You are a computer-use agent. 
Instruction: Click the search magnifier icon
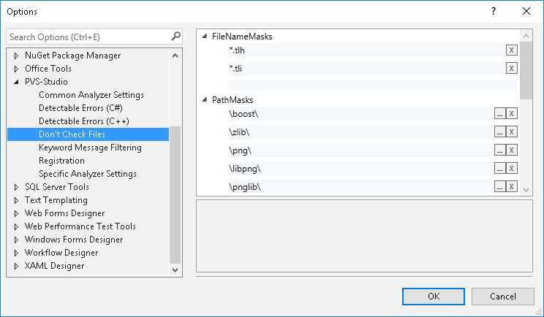(175, 36)
